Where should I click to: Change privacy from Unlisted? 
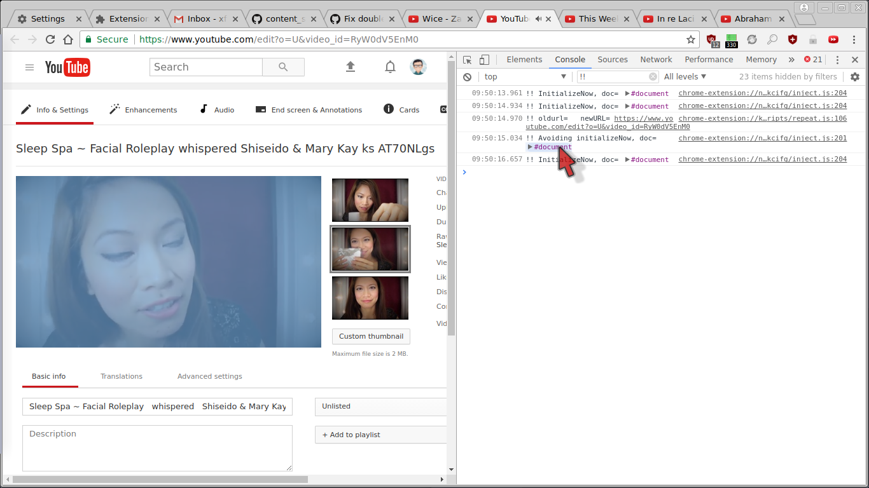pyautogui.click(x=380, y=406)
